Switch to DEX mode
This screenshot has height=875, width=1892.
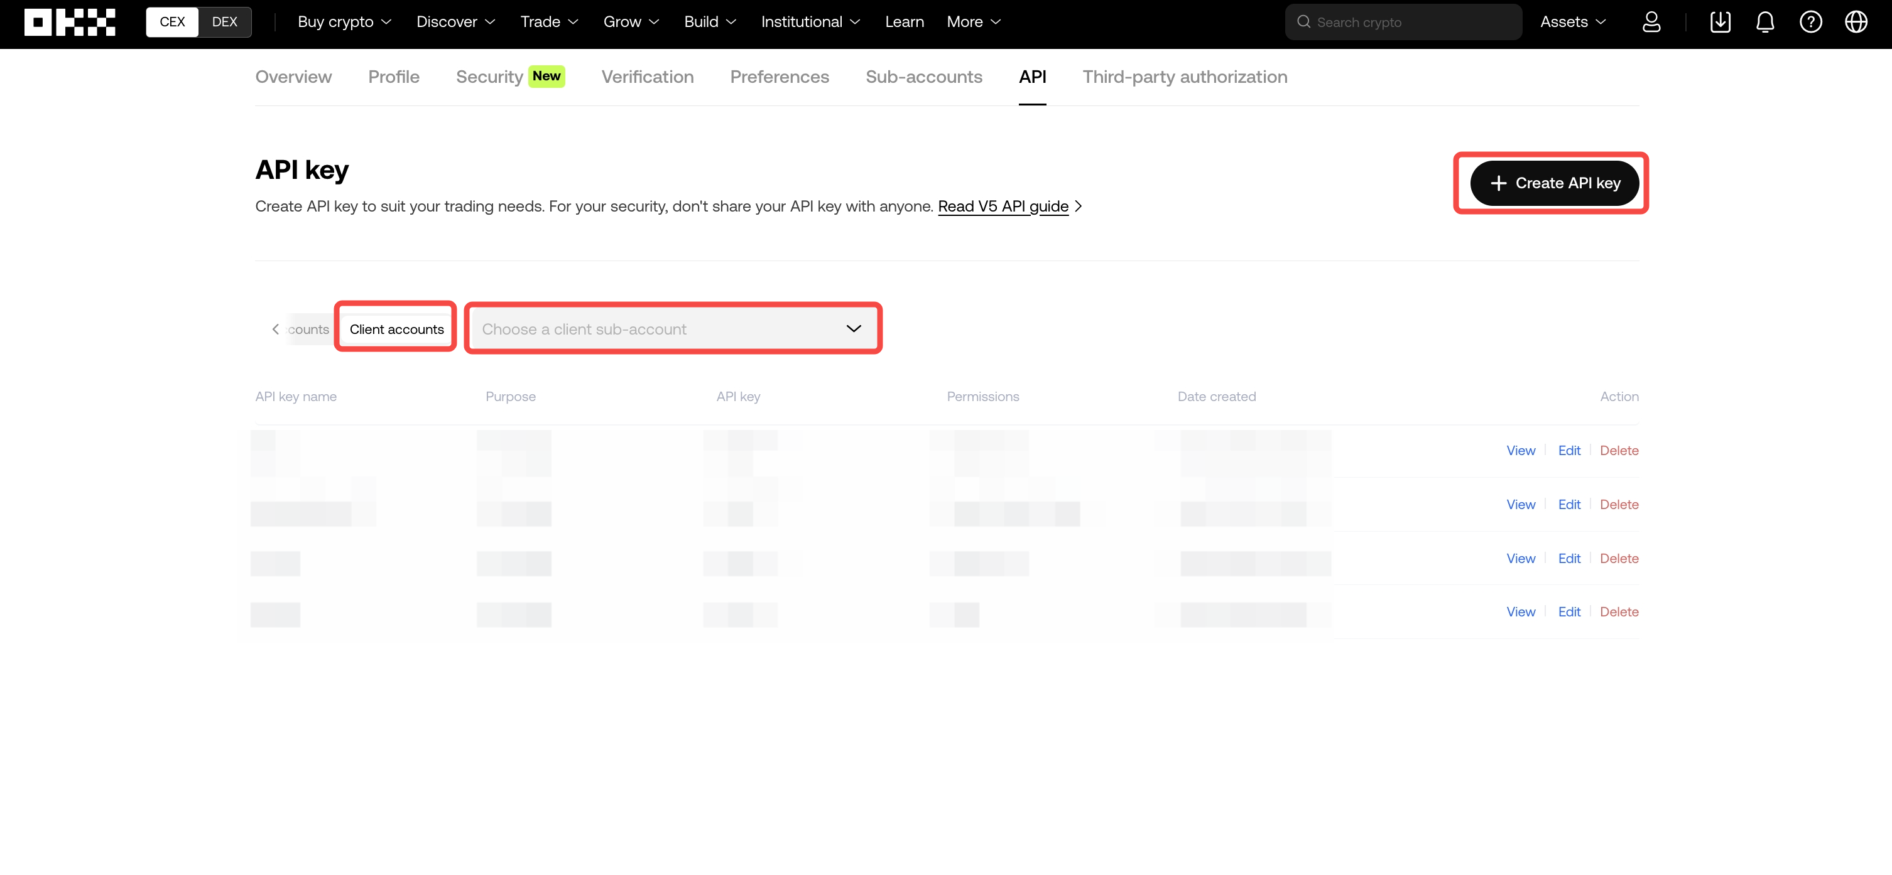225,22
